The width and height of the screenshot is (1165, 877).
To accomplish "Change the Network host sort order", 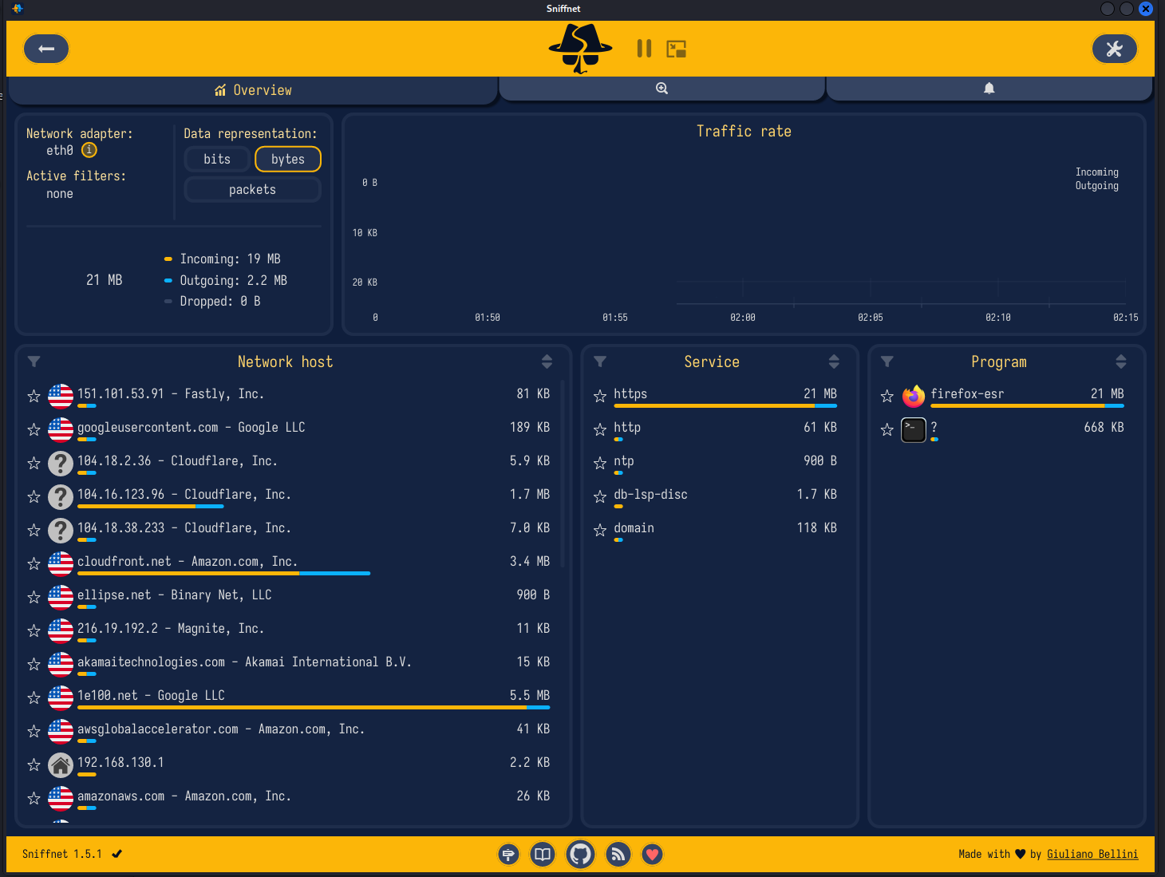I will tap(547, 361).
